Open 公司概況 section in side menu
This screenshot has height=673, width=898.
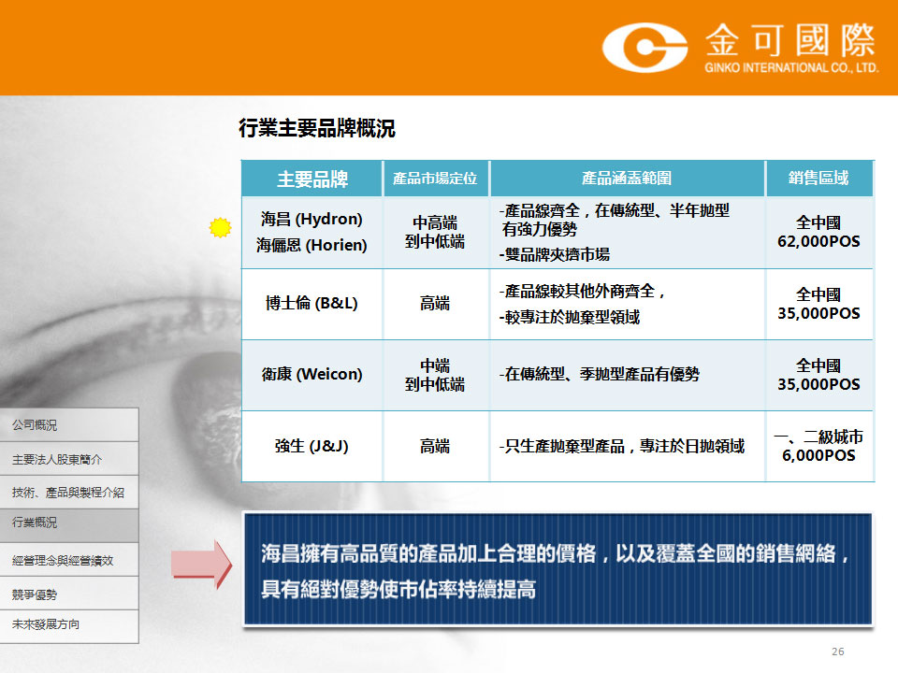(x=68, y=424)
